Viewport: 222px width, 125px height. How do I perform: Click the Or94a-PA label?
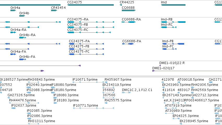18,52
